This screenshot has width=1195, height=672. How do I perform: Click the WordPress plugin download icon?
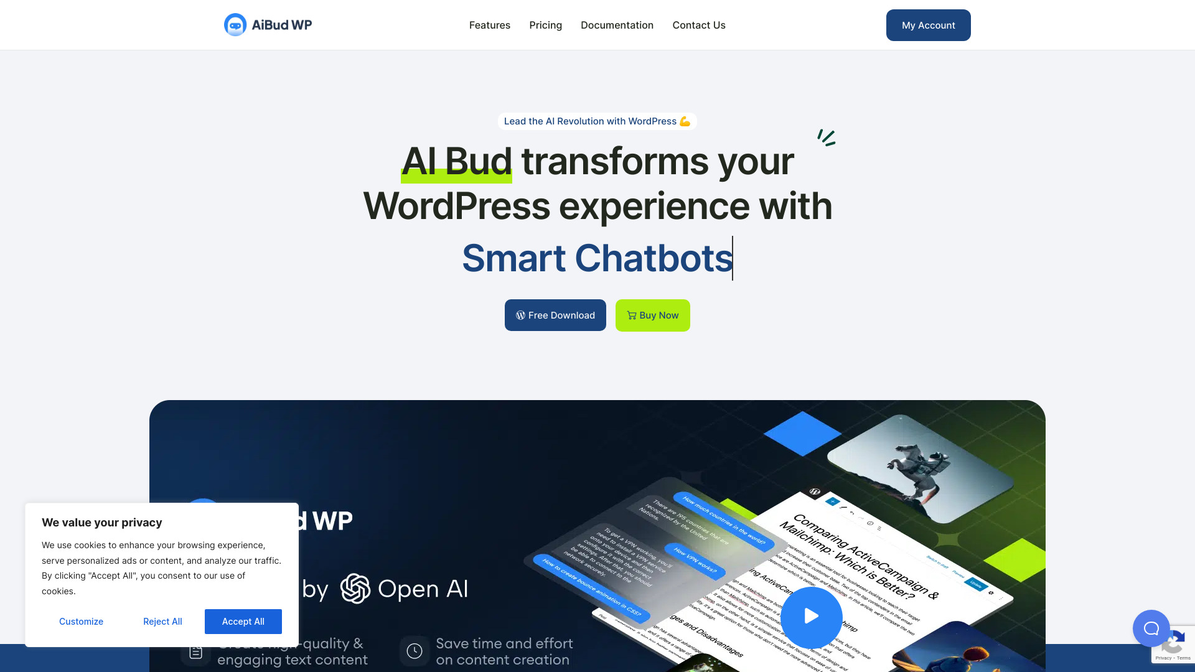pyautogui.click(x=520, y=315)
